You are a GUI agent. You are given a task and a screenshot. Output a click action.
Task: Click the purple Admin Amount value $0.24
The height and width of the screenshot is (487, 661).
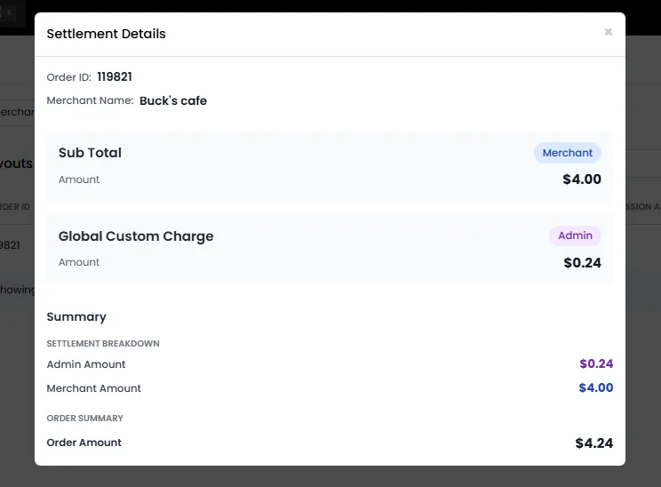(596, 363)
